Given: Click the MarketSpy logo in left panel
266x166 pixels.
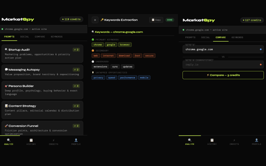Looking at the screenshot, I should click(x=18, y=20).
